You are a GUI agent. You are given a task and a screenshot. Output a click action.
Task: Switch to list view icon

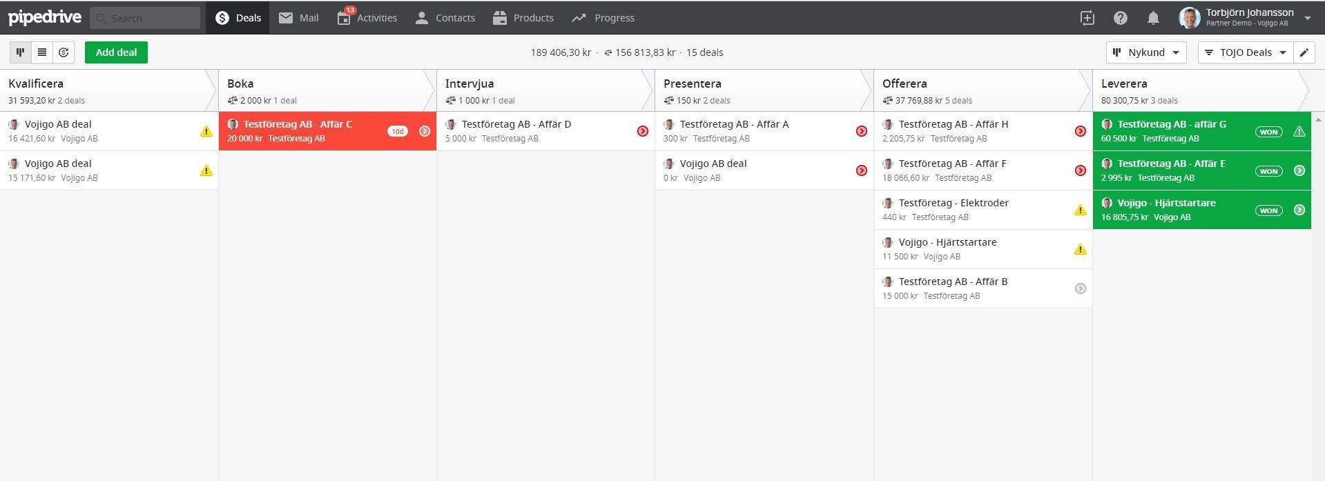(42, 52)
